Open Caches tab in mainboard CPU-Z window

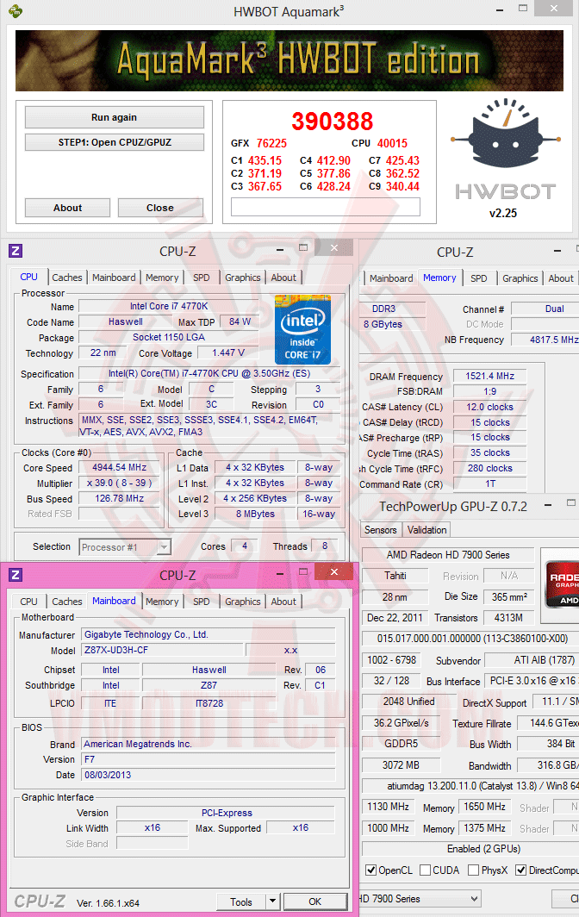pyautogui.click(x=67, y=602)
